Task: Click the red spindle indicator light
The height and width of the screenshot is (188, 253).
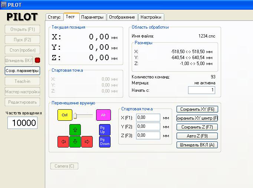Action: (37, 60)
